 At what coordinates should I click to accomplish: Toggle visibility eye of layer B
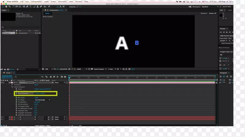coord(2,117)
